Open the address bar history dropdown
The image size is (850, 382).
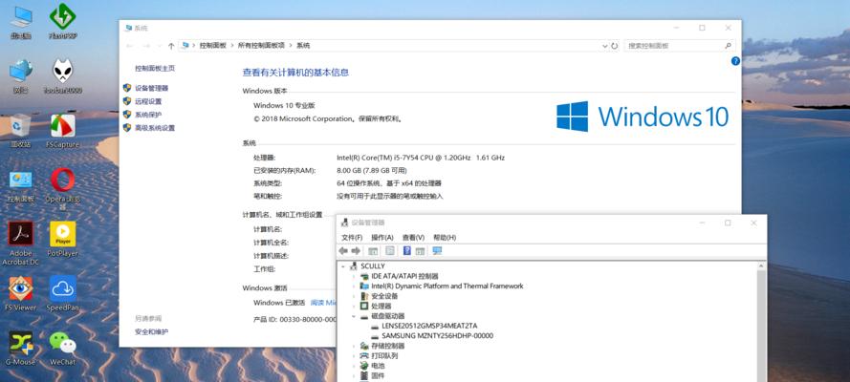(x=605, y=46)
